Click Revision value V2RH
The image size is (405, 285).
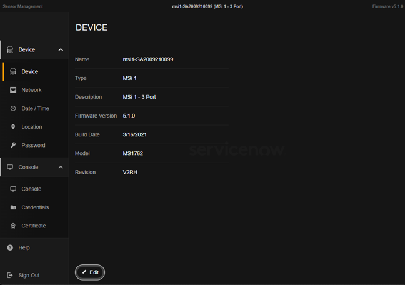click(130, 172)
